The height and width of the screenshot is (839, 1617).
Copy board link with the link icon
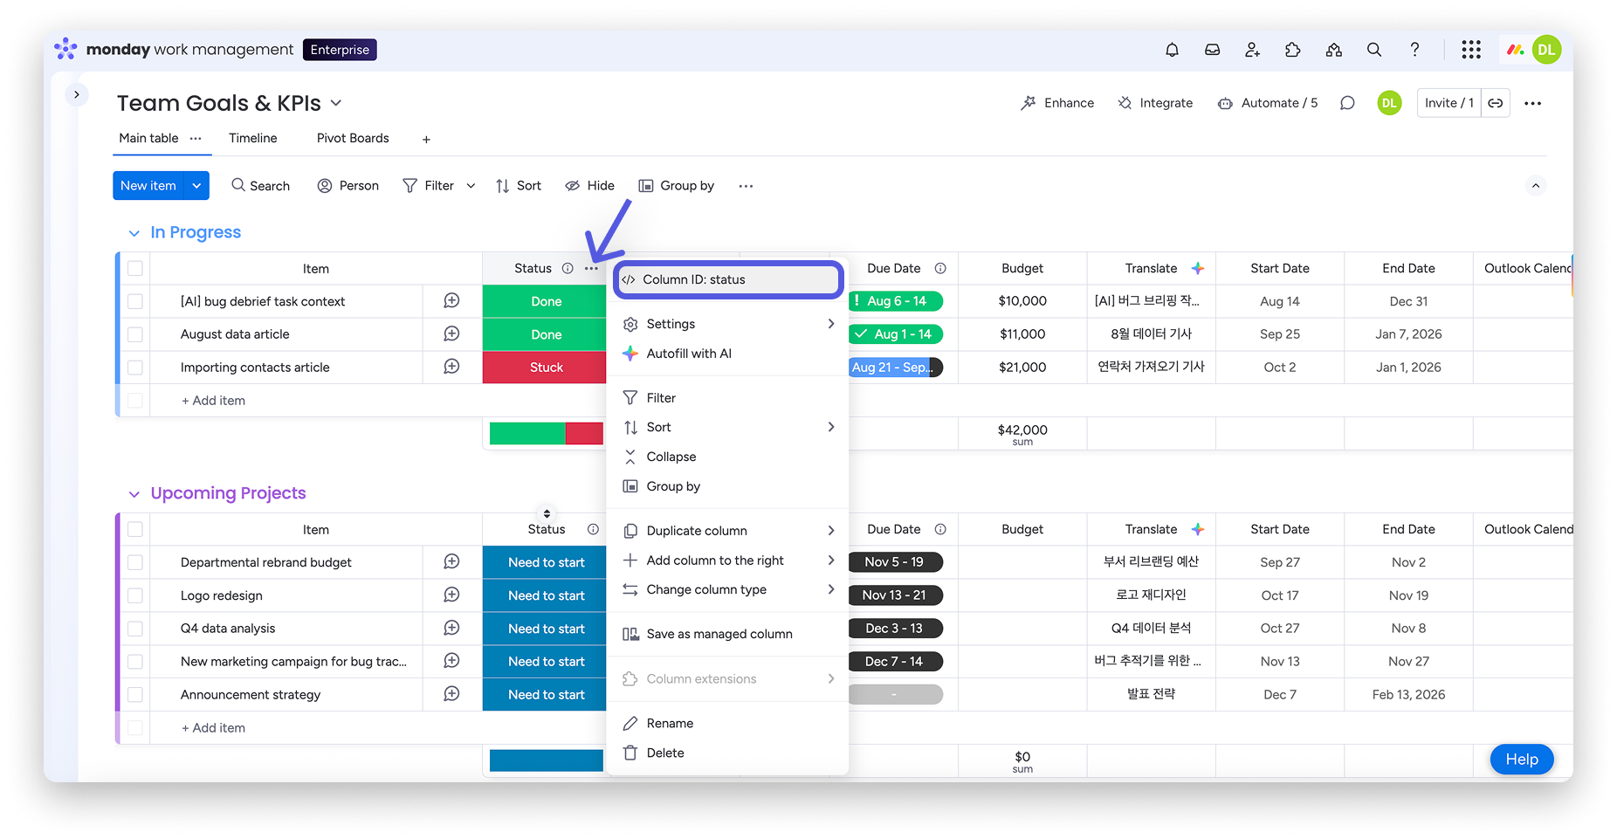tap(1496, 103)
